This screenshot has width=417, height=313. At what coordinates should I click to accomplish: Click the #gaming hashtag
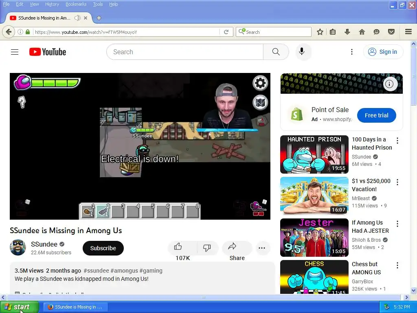[151, 271]
